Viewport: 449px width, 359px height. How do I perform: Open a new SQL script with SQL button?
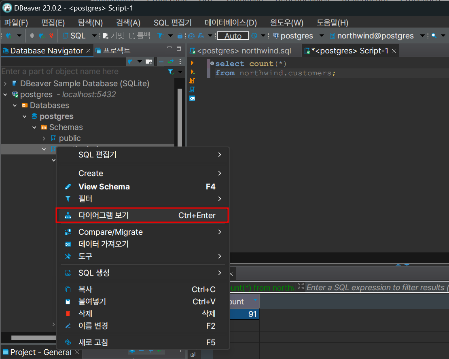74,36
